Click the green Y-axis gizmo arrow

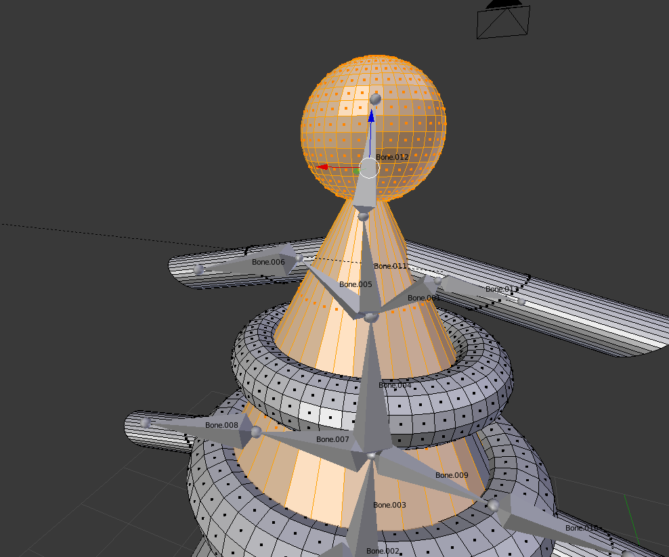357,171
